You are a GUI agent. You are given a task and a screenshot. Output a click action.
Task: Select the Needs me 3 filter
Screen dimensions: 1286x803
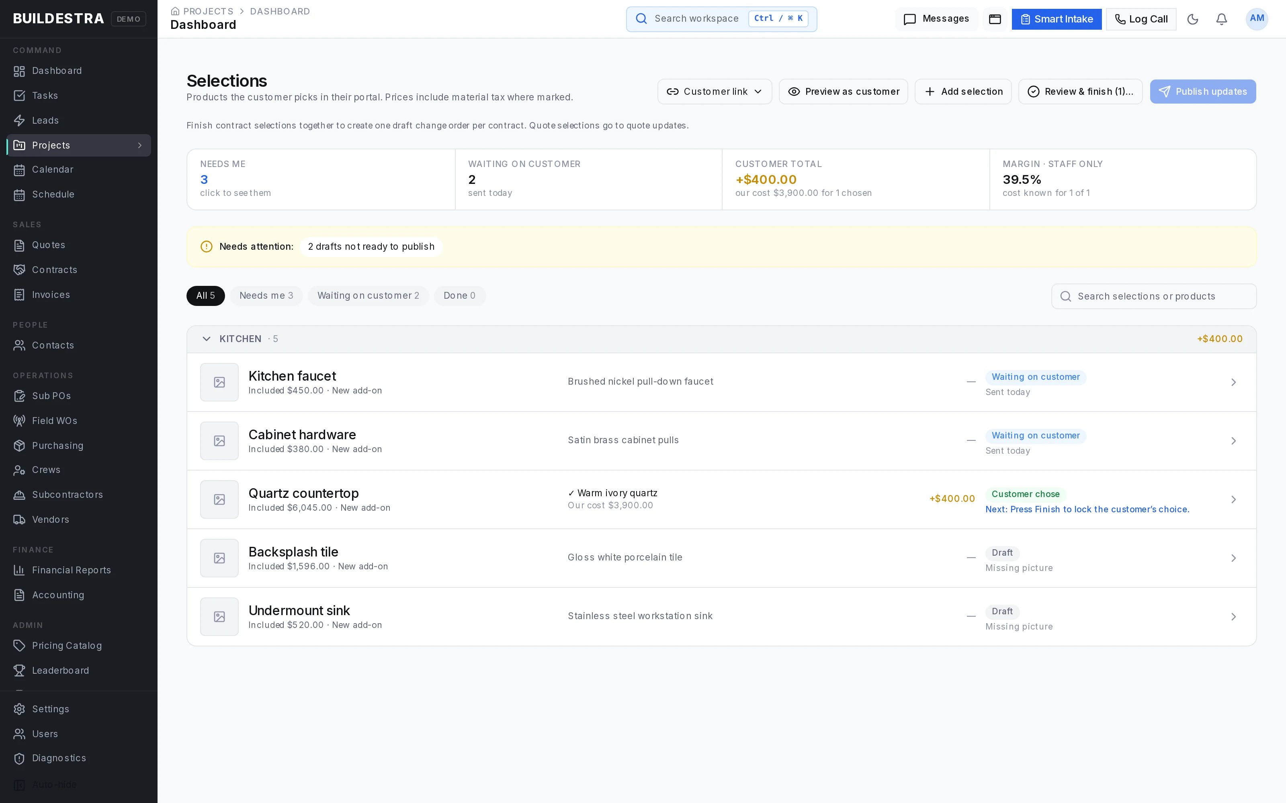pyautogui.click(x=266, y=296)
